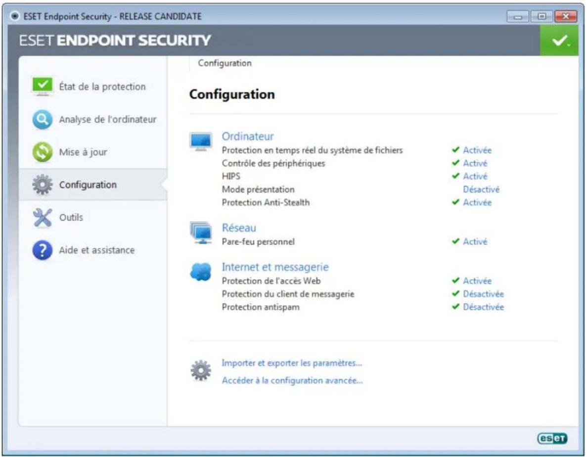This screenshot has width=587, height=457.
Task: Select Configuration in the sidebar
Action: 93,184
